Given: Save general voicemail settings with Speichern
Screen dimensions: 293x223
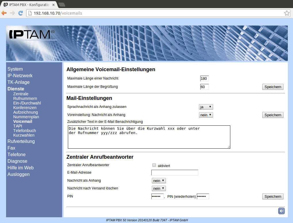Looking at the screenshot, I should 273,87.
